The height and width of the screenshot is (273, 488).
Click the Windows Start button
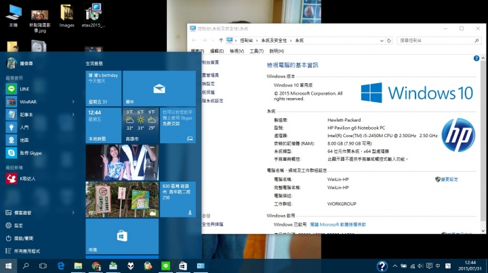tap(8, 266)
